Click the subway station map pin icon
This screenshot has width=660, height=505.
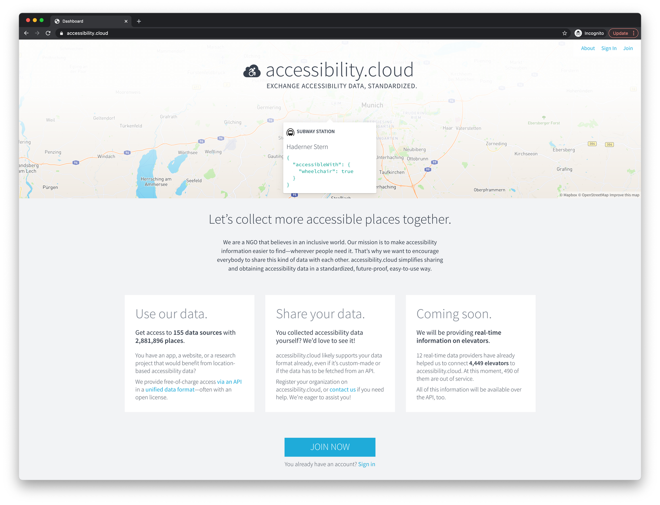(290, 132)
